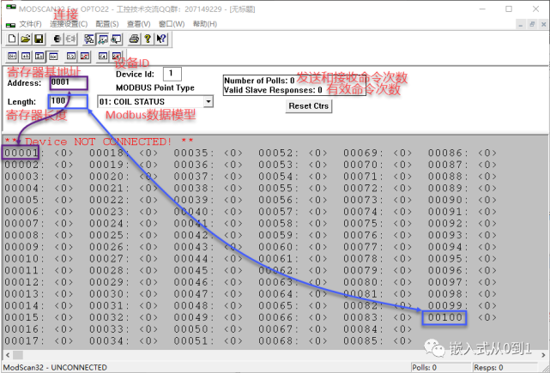
Task: Set display format to Decimal (40 icon)
Action: pyautogui.click(x=26, y=56)
